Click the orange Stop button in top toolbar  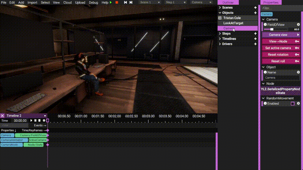click(116, 2)
